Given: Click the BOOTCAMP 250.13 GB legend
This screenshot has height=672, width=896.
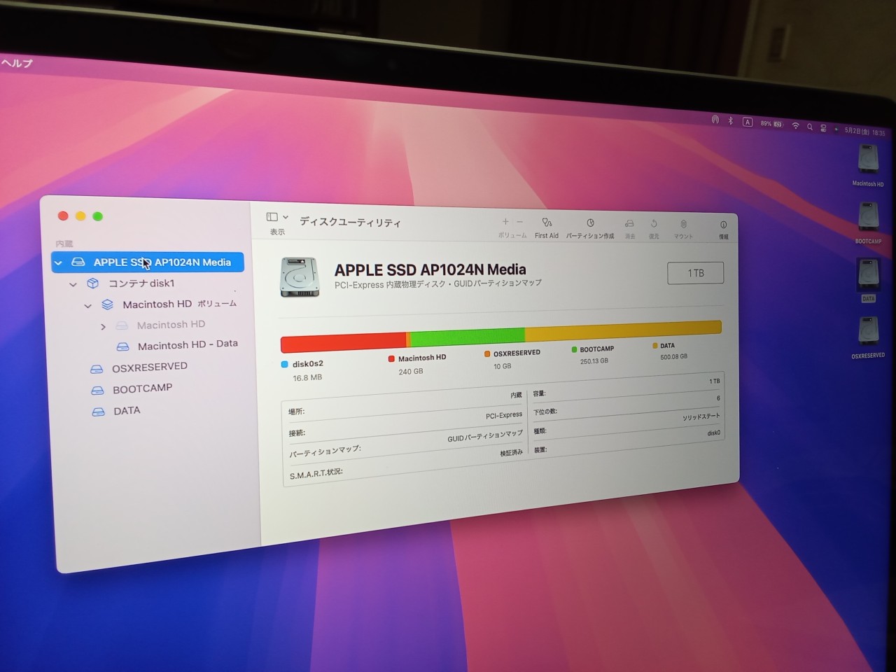Looking at the screenshot, I should point(594,355).
